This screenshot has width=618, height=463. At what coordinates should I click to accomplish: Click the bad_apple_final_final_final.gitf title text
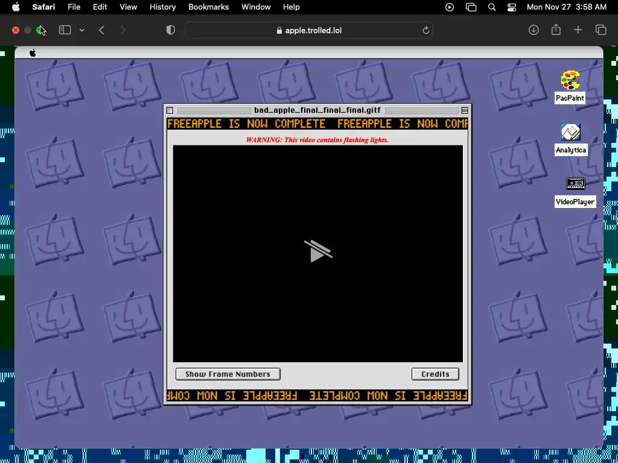click(317, 110)
